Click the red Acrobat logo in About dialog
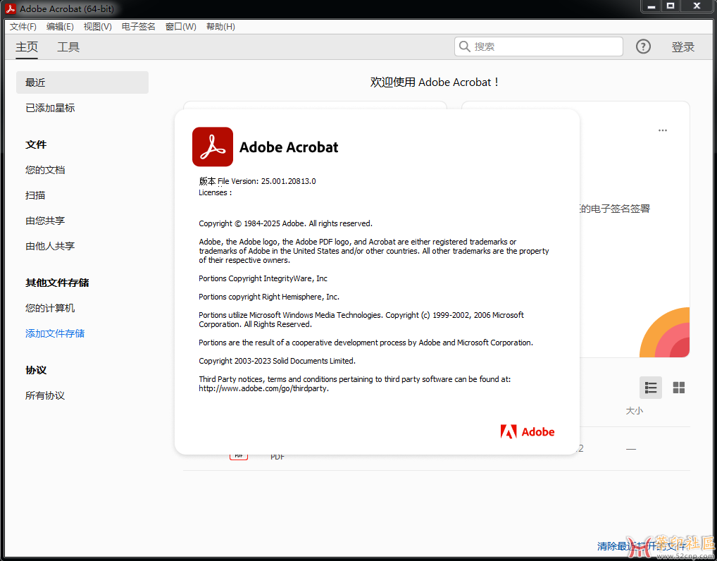The image size is (717, 561). click(213, 147)
